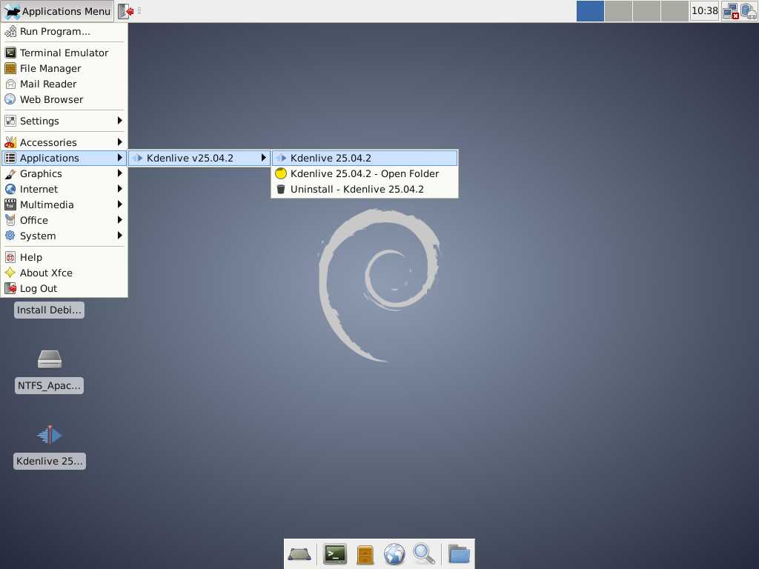Choose Run Program... from the menu

tap(64, 31)
